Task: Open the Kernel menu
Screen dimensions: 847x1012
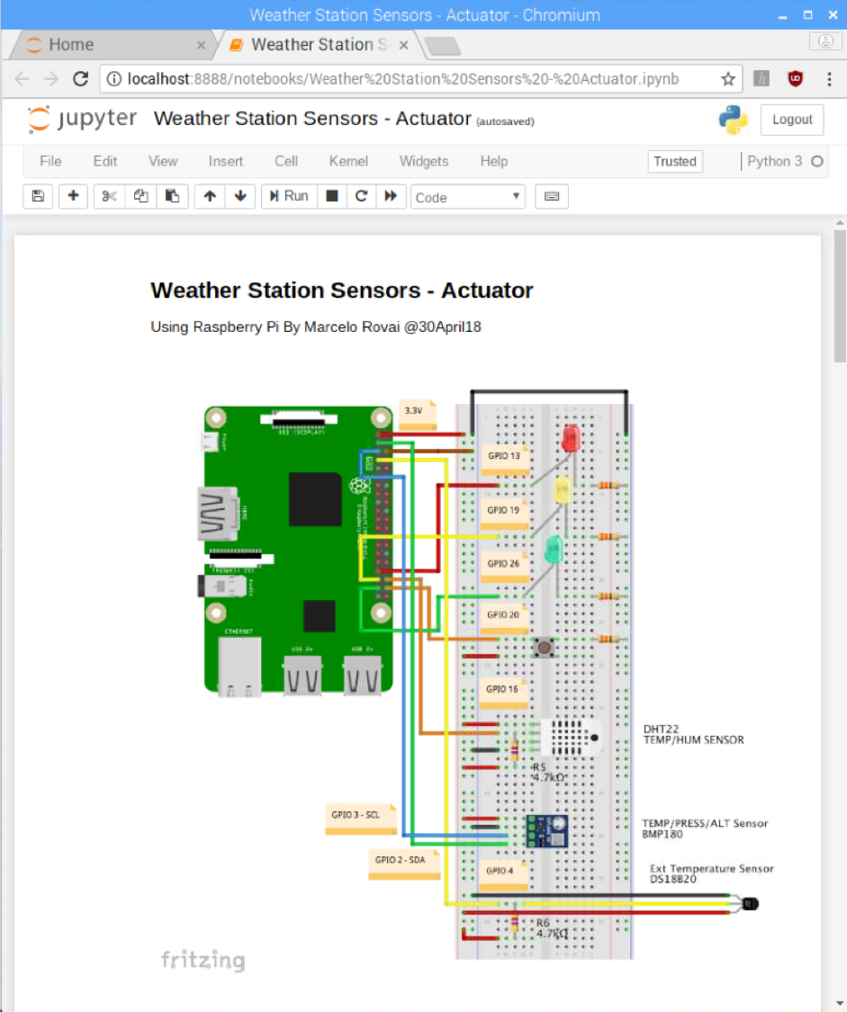Action: (348, 161)
